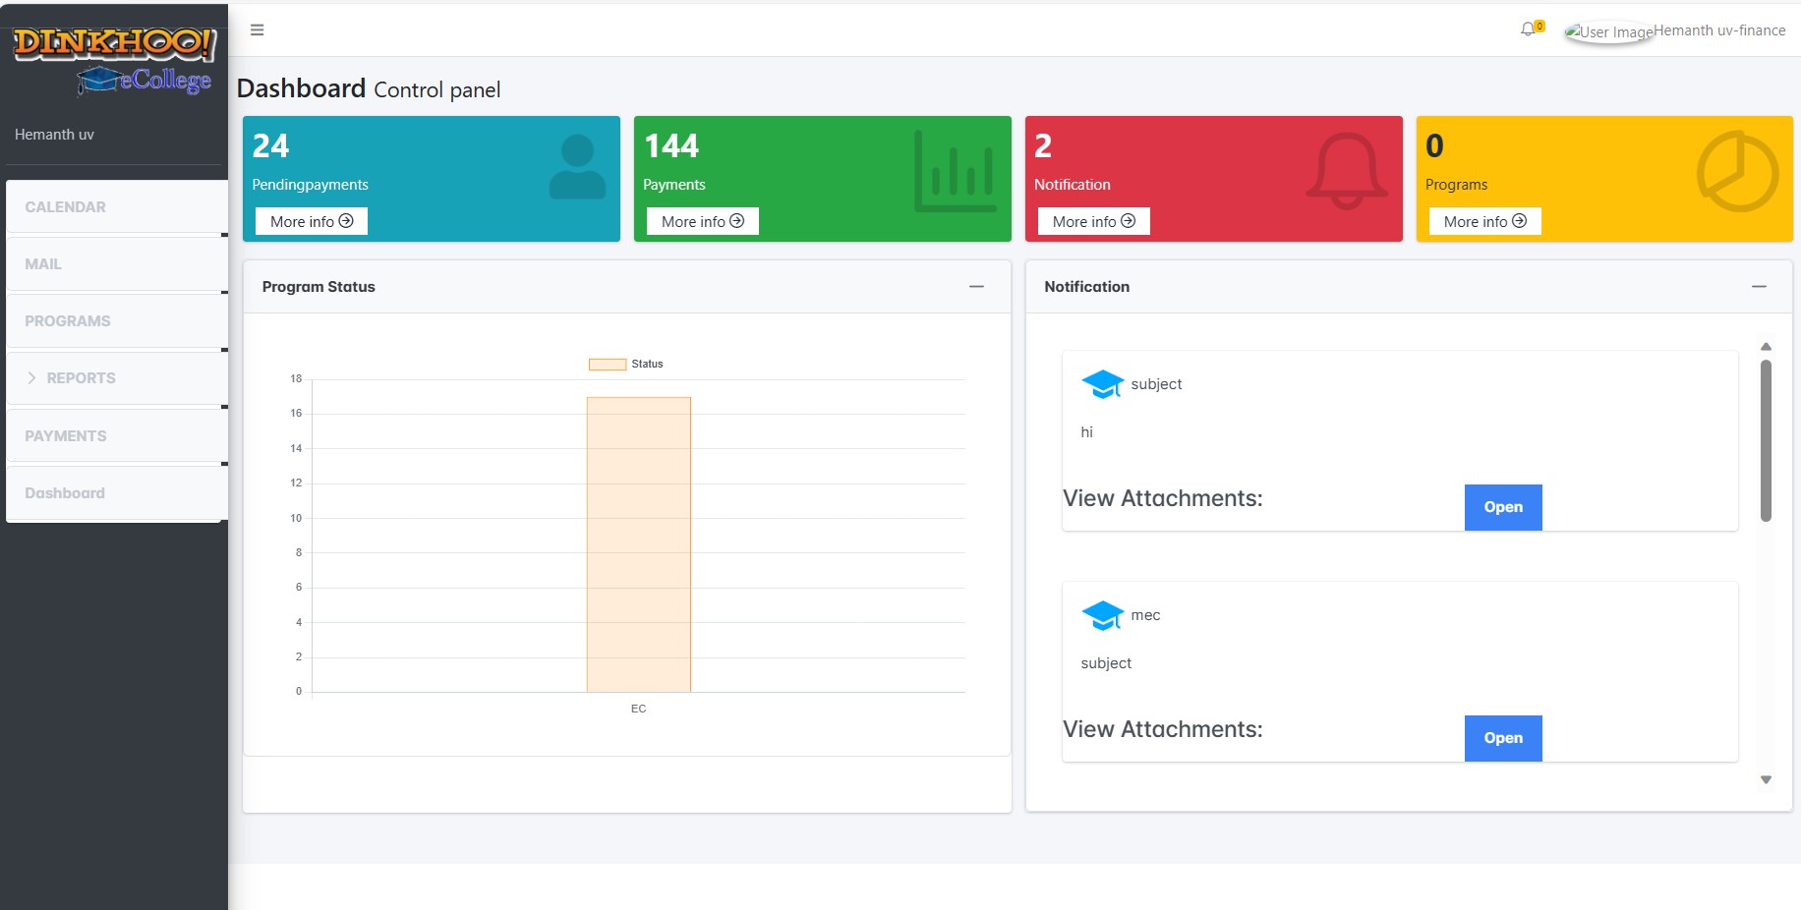Screen dimensions: 1801x910
Task: Click the EC bar in chart
Action: point(639,544)
